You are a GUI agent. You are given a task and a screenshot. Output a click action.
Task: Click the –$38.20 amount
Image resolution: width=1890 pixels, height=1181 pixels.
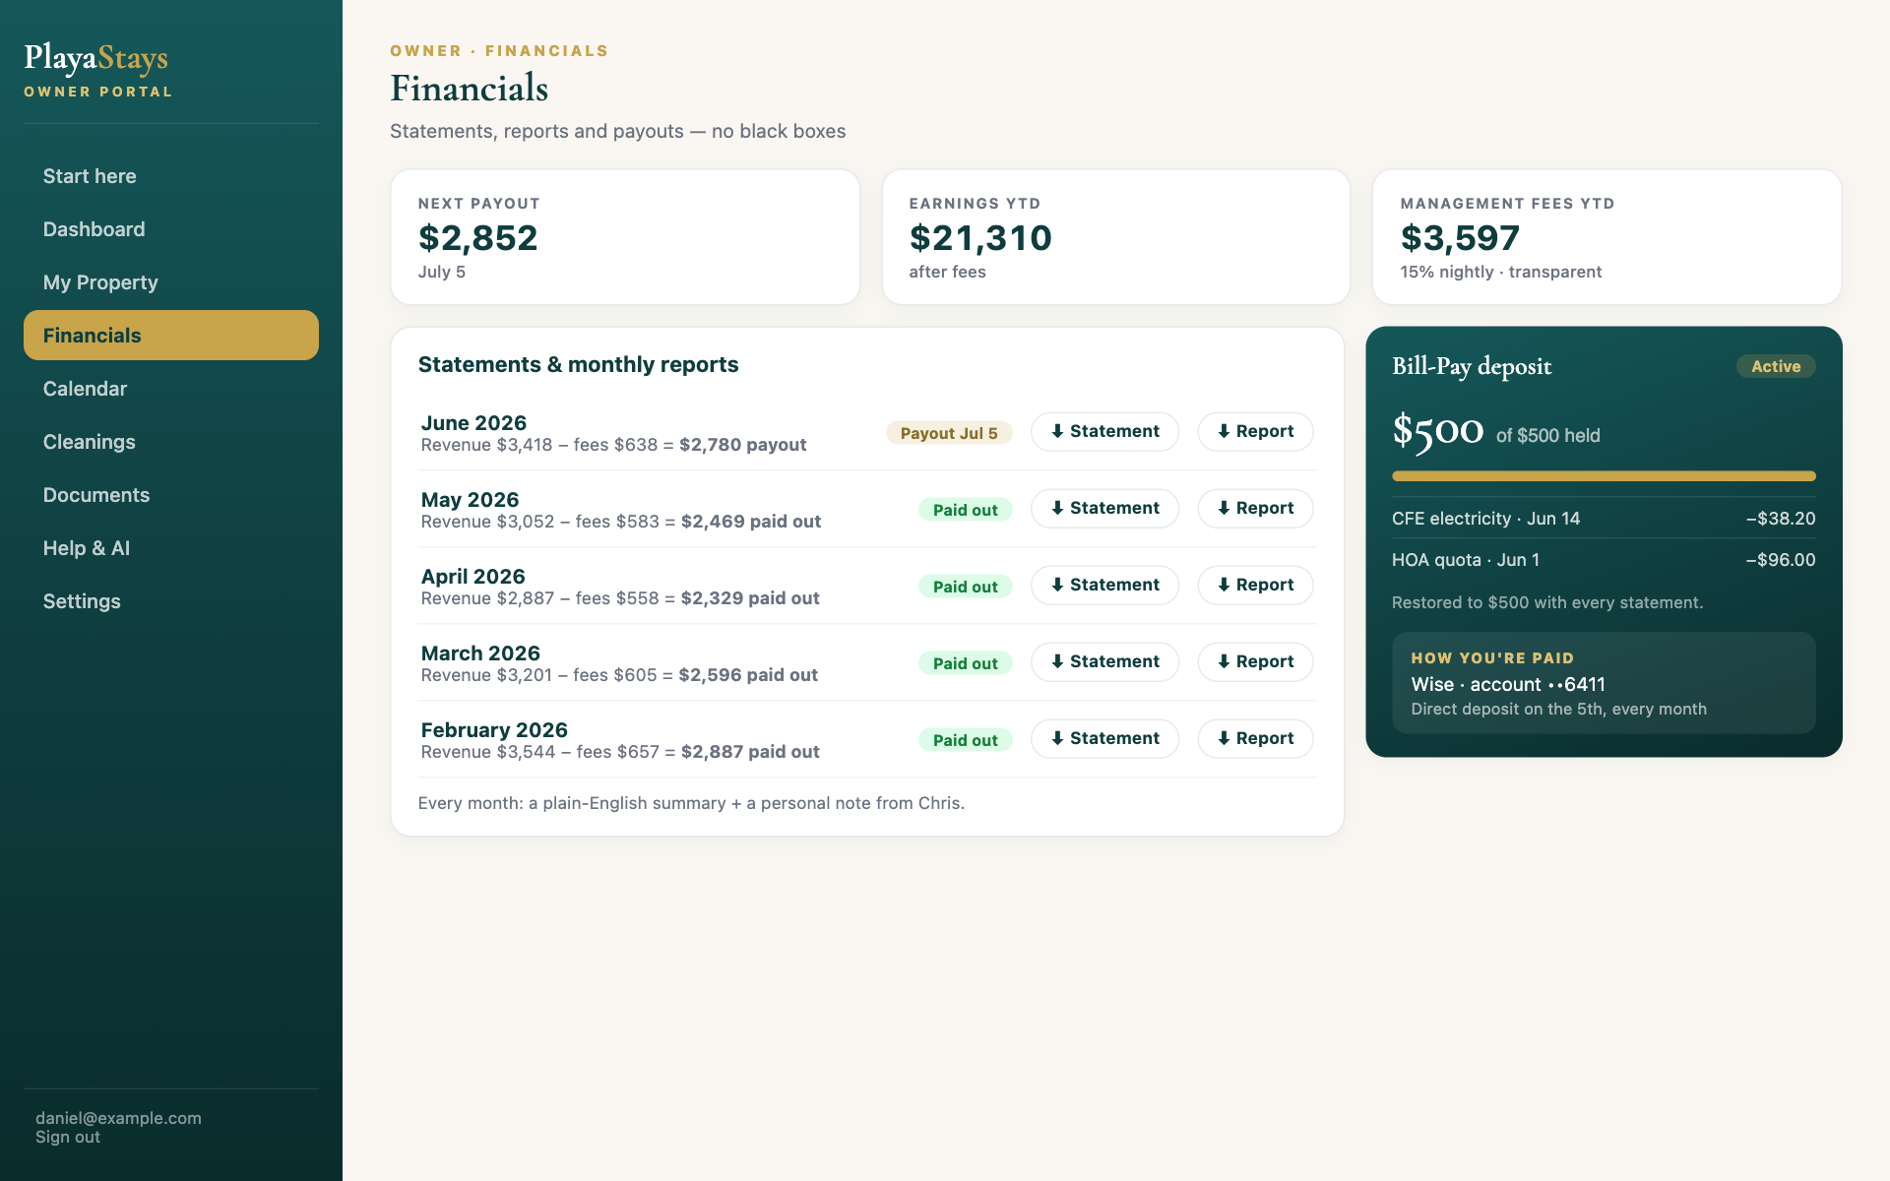[1781, 519]
